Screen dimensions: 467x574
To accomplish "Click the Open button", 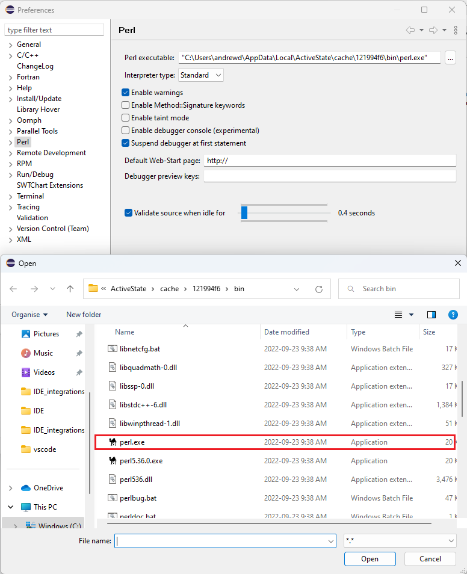I will coord(370,559).
